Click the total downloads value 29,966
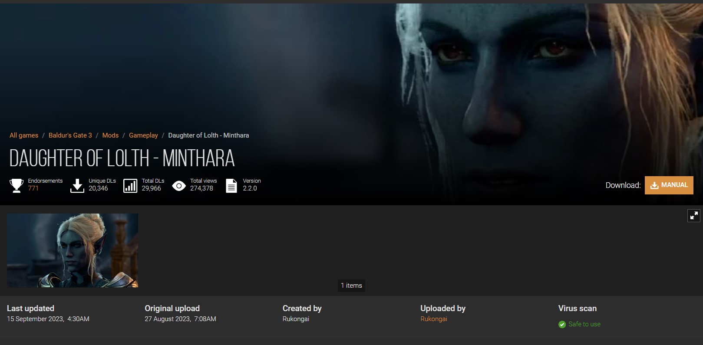Viewport: 703px width, 345px height. click(x=151, y=188)
